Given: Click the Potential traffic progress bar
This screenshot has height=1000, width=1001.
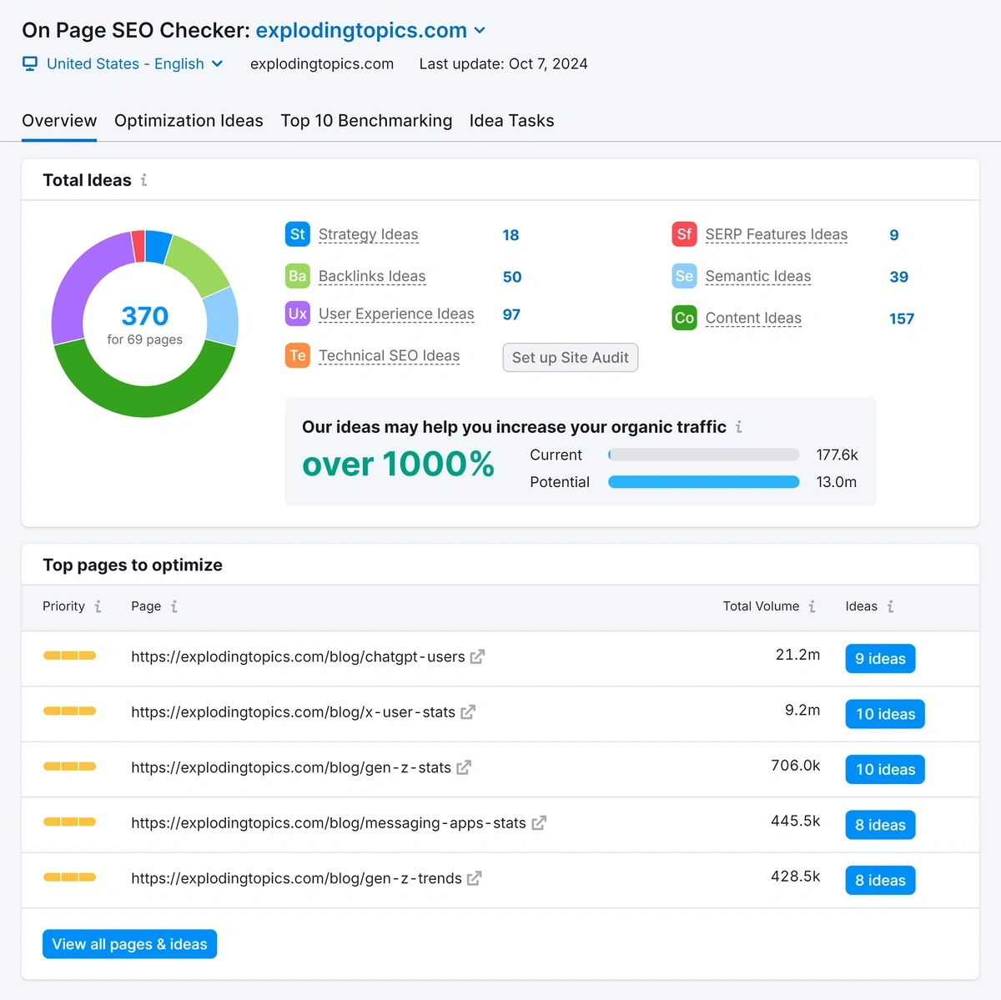Looking at the screenshot, I should [x=704, y=482].
